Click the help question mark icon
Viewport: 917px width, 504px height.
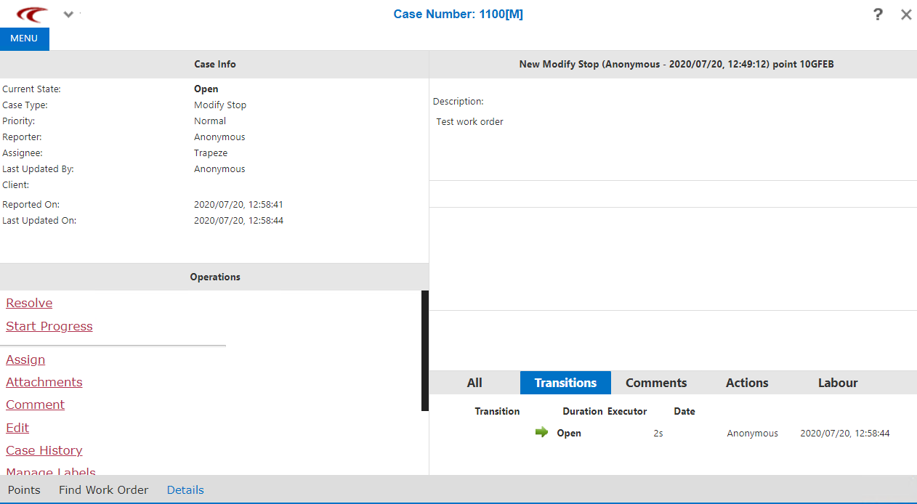[877, 14]
